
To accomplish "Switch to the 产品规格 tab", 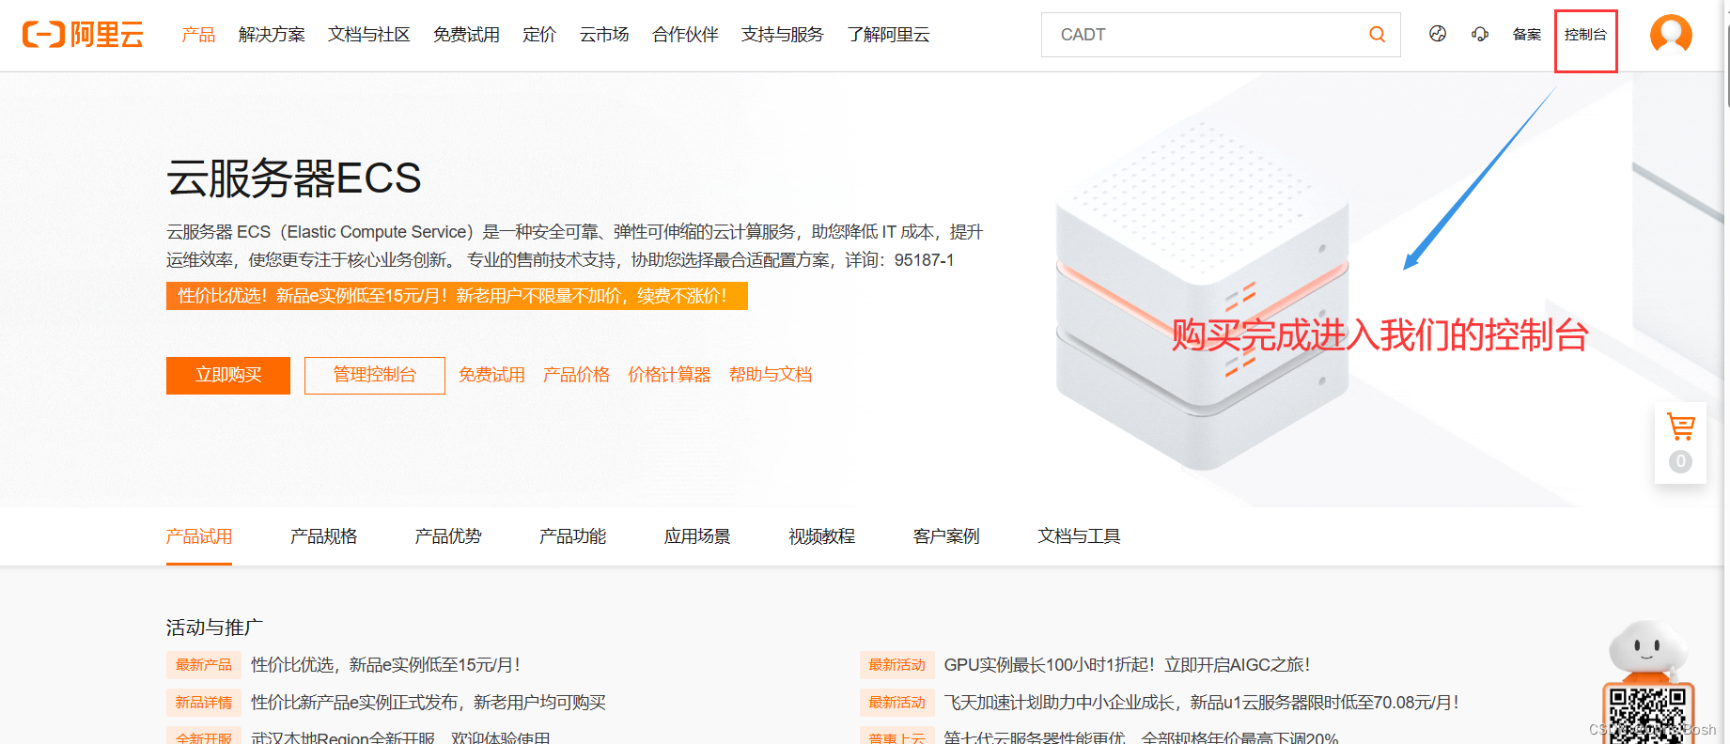I will [324, 536].
